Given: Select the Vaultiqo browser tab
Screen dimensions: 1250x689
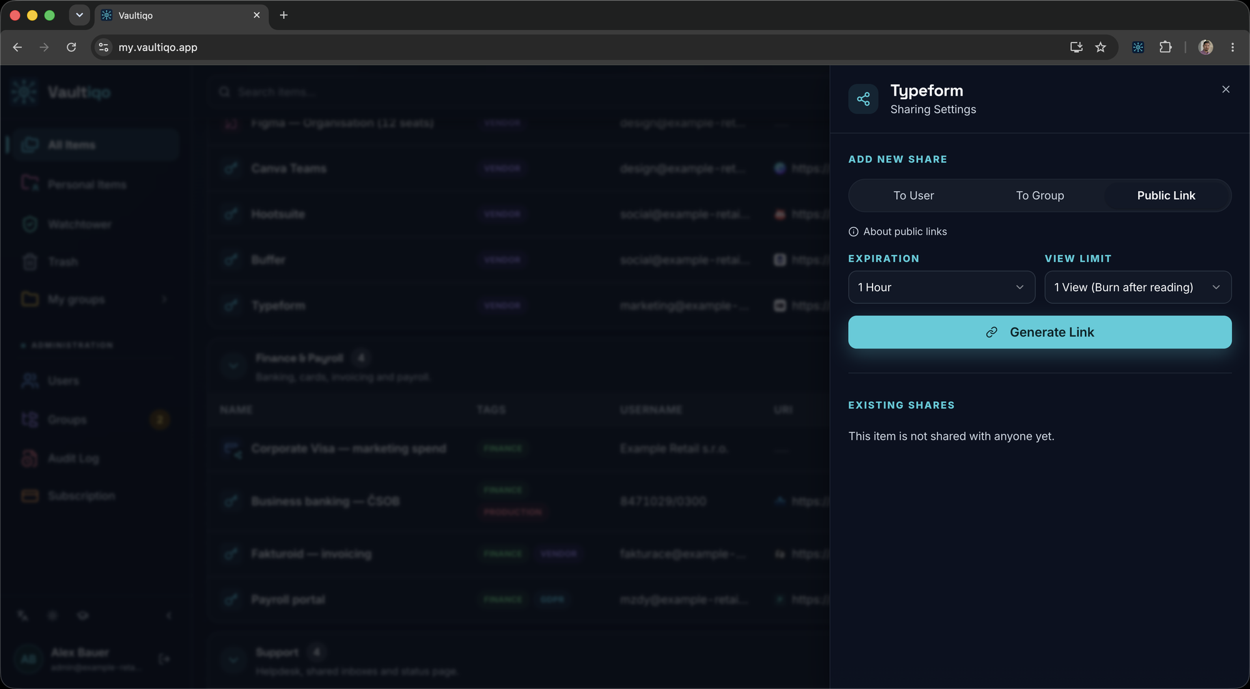Looking at the screenshot, I should click(x=181, y=16).
